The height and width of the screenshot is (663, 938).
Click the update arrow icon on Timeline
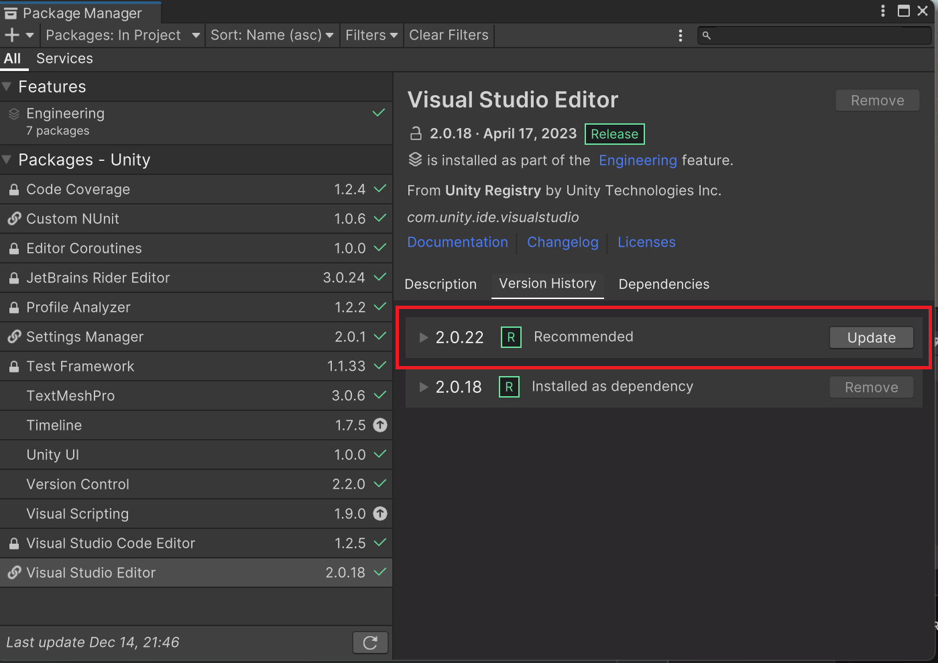pyautogui.click(x=379, y=425)
